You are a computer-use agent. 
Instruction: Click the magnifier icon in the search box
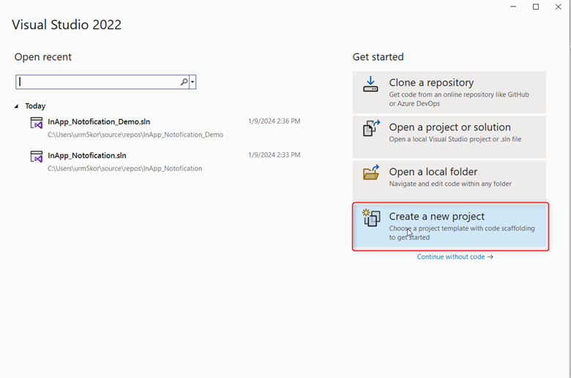click(184, 82)
